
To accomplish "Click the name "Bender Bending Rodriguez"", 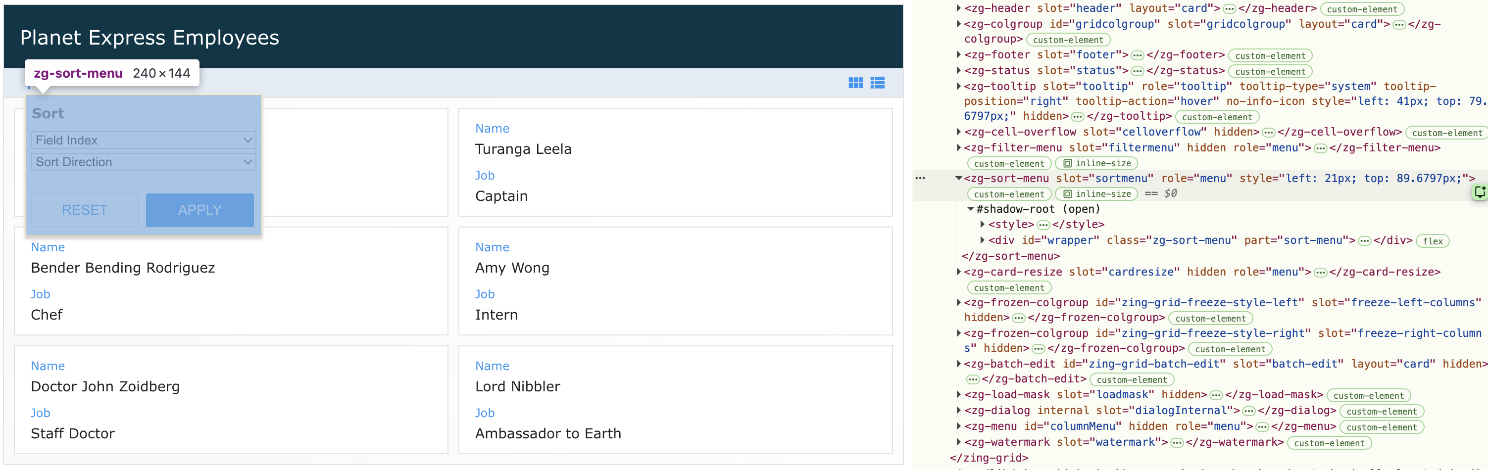I will [123, 268].
